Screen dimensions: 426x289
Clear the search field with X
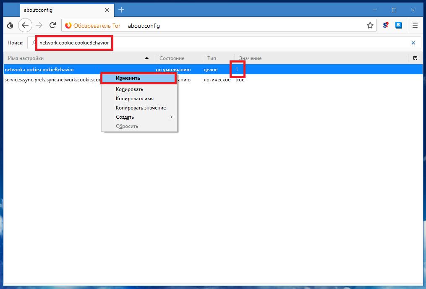(413, 43)
